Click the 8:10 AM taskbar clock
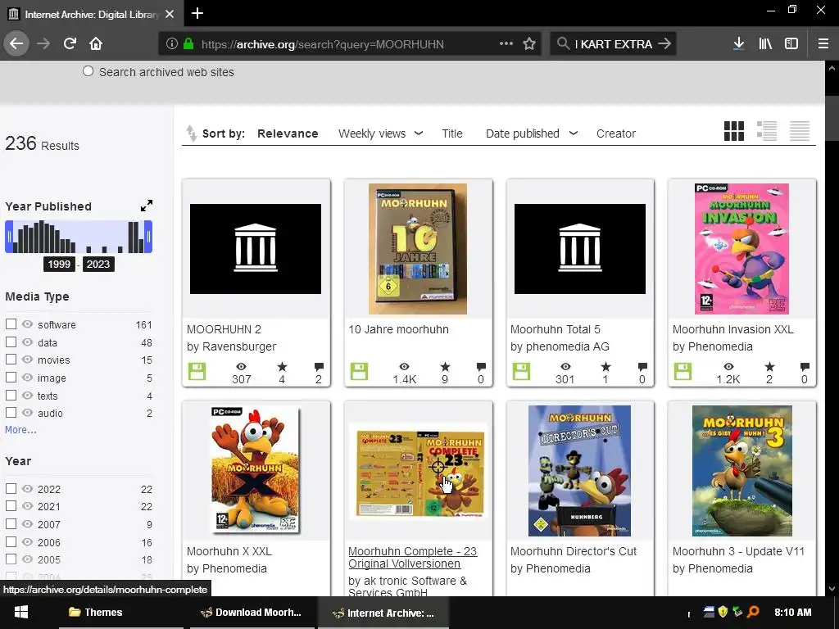The image size is (839, 629). [x=792, y=612]
